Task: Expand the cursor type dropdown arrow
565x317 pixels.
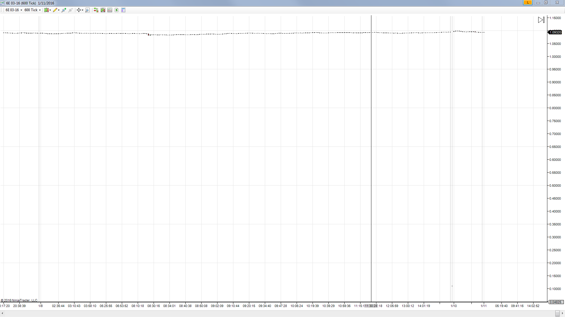Action: 83,10
